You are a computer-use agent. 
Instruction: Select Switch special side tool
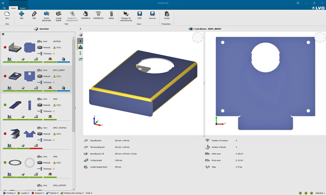46,14
